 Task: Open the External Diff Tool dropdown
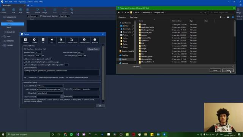50,86
